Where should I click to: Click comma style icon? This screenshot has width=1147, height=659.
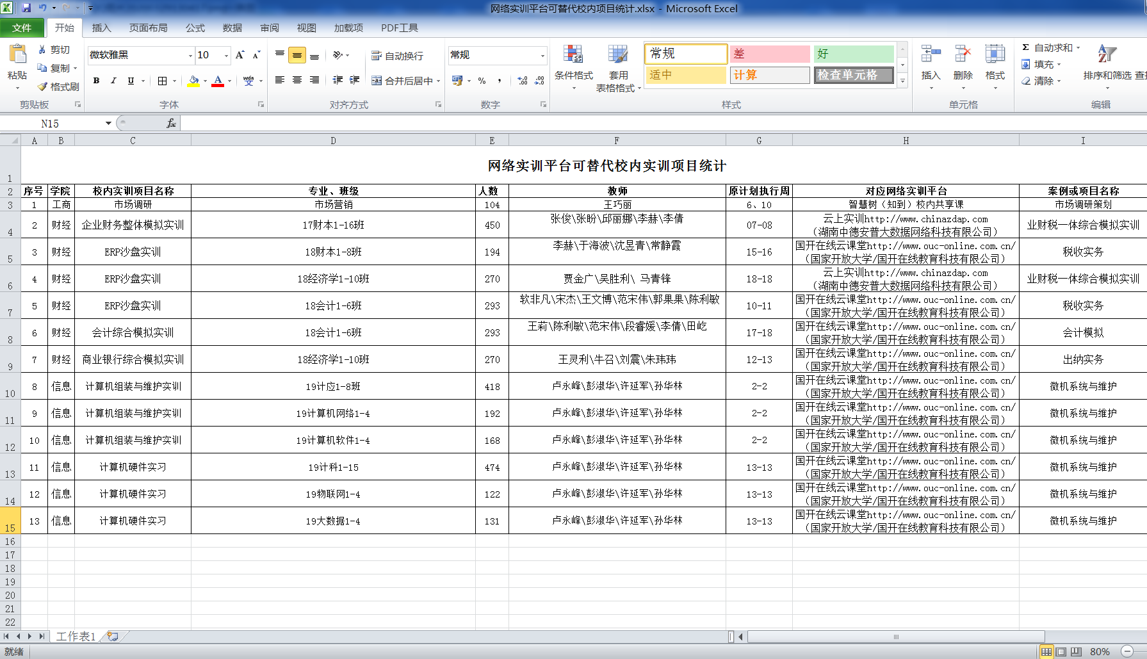(x=500, y=81)
